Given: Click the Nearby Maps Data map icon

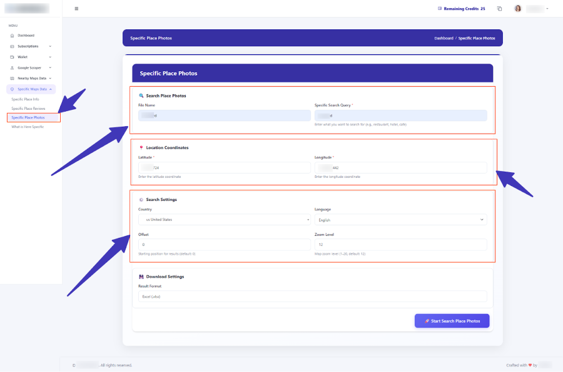Looking at the screenshot, I should 12,78.
